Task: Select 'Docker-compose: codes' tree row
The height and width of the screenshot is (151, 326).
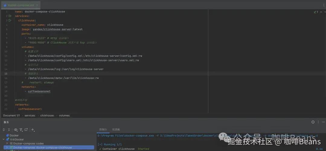Action: 28,143
